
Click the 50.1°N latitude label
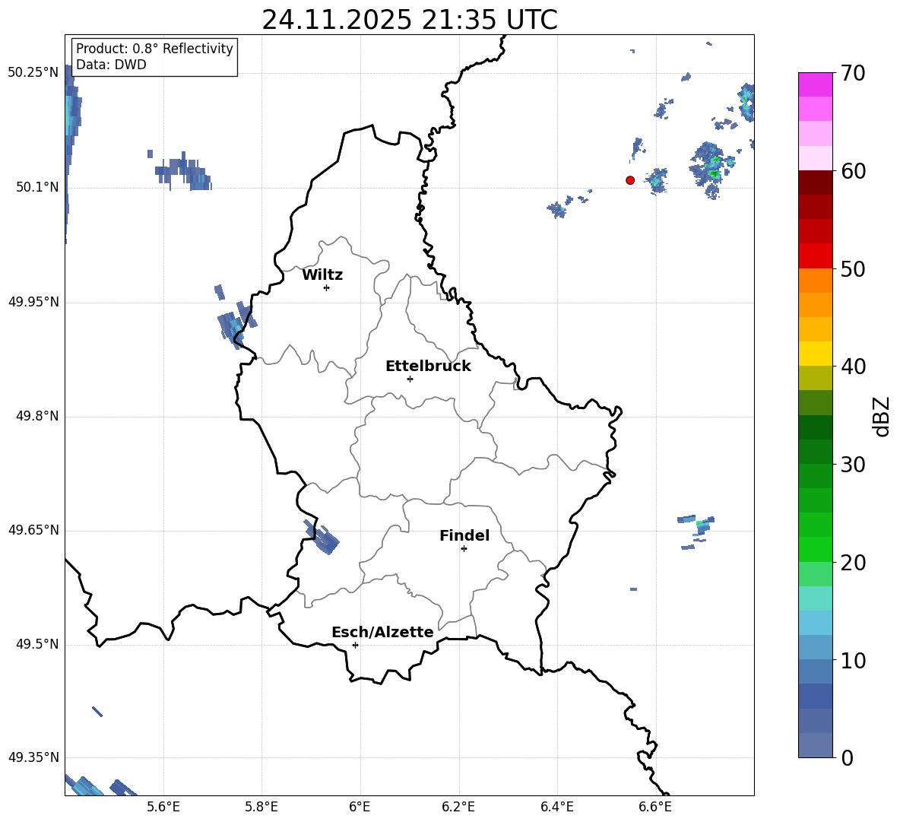pyautogui.click(x=37, y=187)
